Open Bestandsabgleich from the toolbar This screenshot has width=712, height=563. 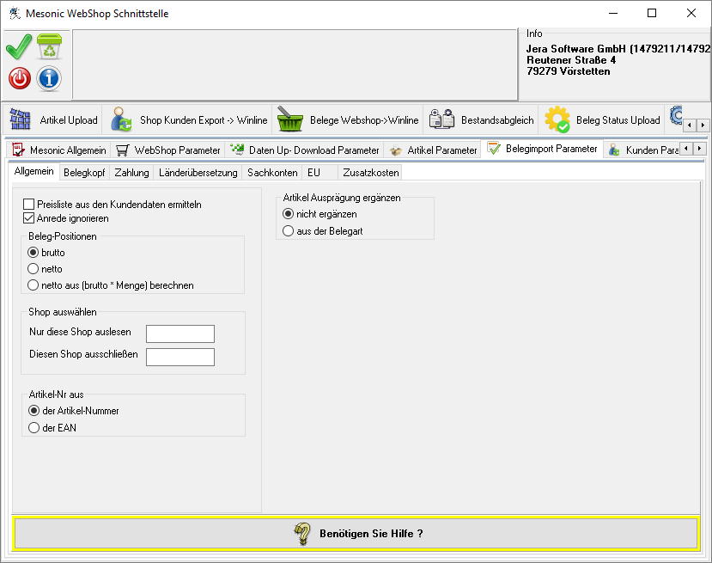(x=482, y=120)
